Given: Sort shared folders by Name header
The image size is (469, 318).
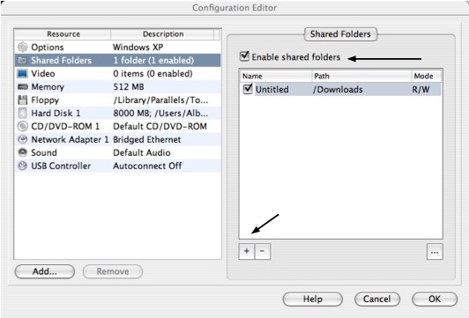Looking at the screenshot, I should (276, 76).
